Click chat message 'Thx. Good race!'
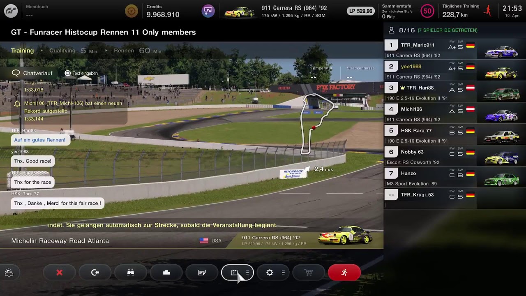 click(33, 161)
